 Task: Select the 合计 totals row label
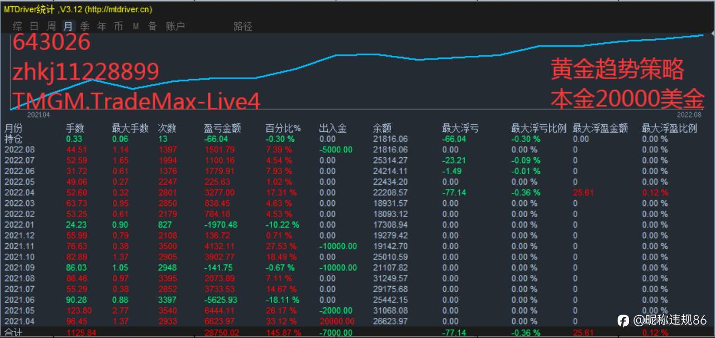[14, 333]
